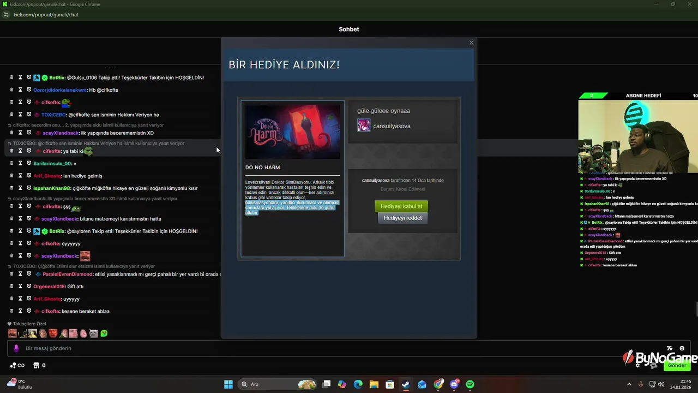
Task: Insert the first mustached-man emote from Takipçilere Özel
Action: [12, 334]
